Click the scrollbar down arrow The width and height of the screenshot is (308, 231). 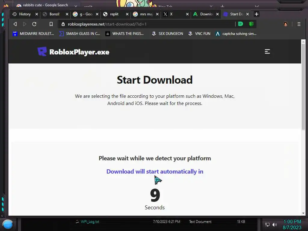point(303,213)
